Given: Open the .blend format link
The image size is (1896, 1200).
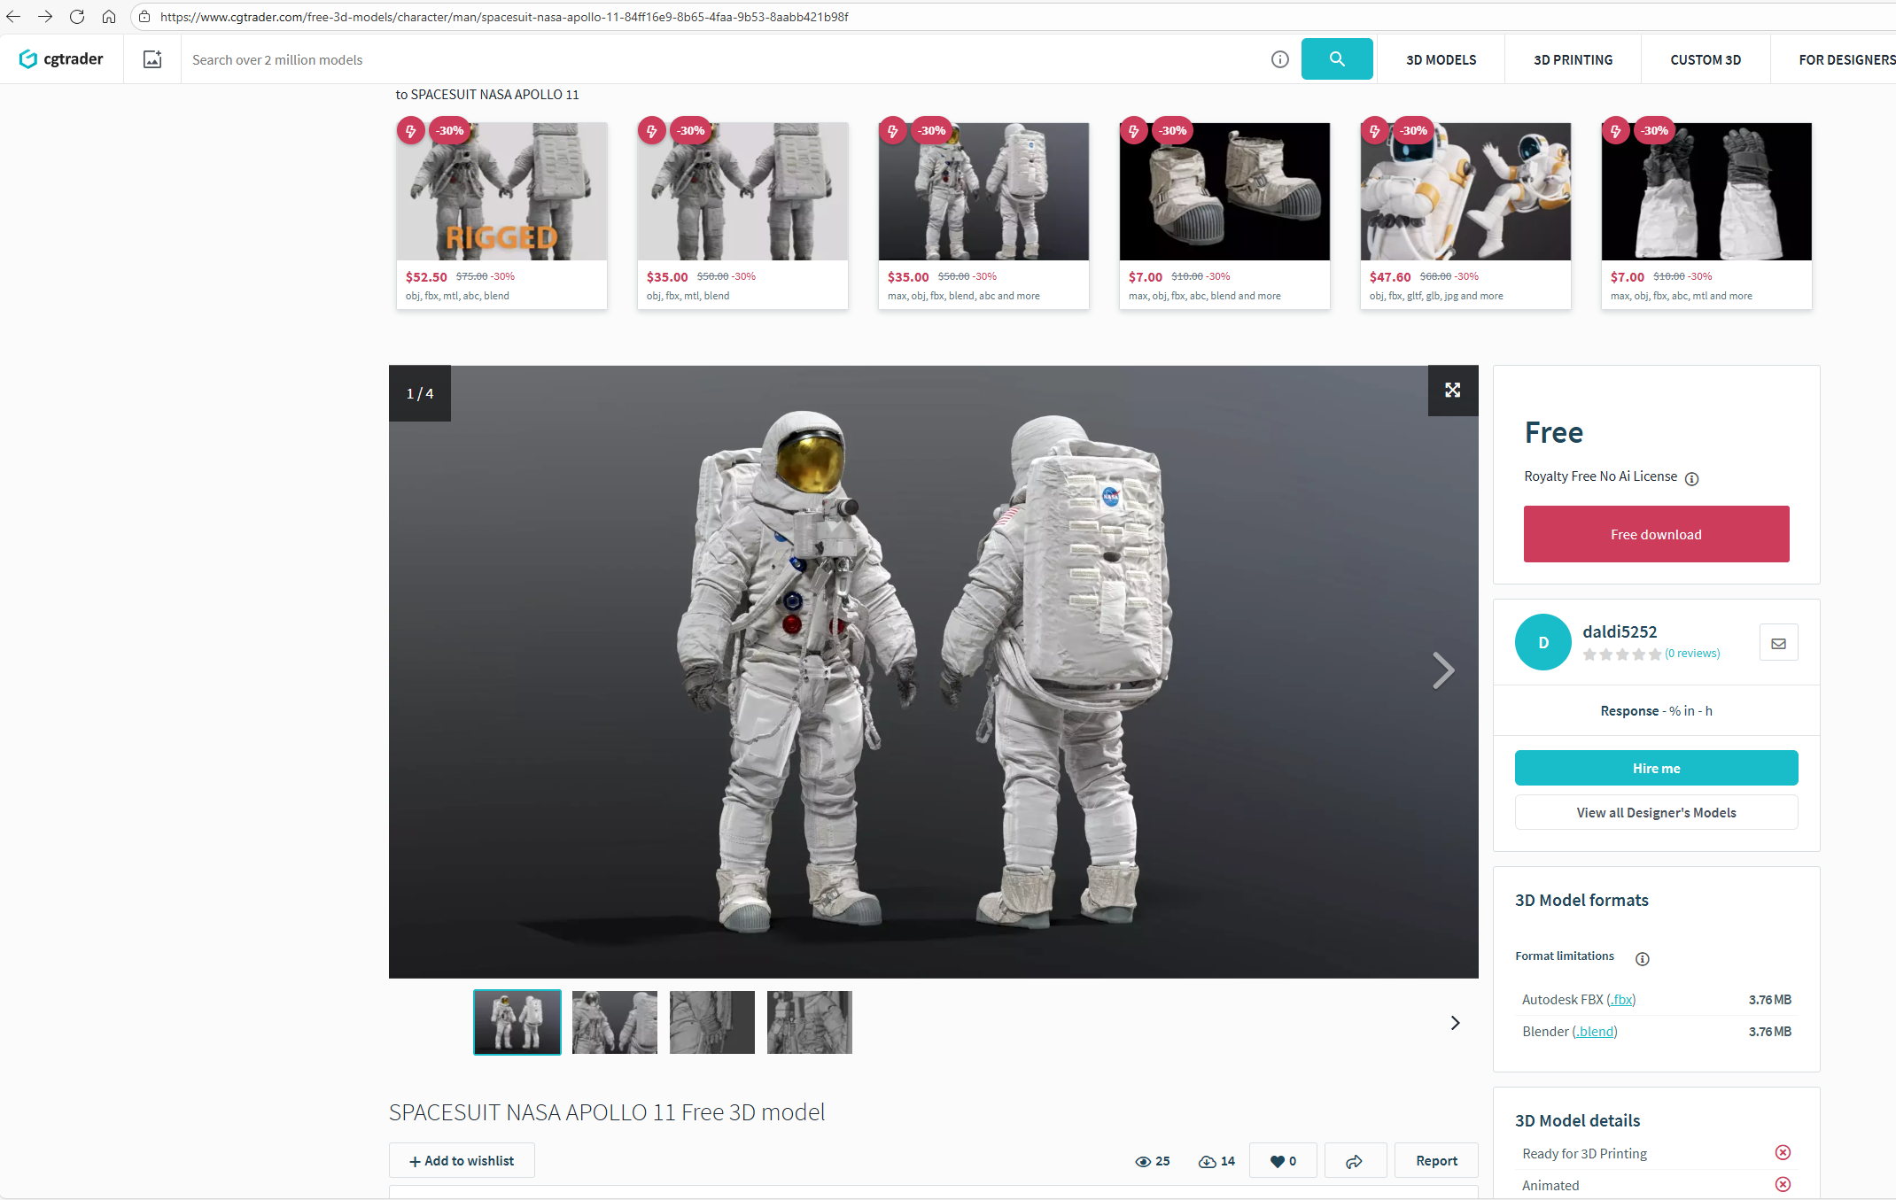Looking at the screenshot, I should [x=1595, y=1031].
